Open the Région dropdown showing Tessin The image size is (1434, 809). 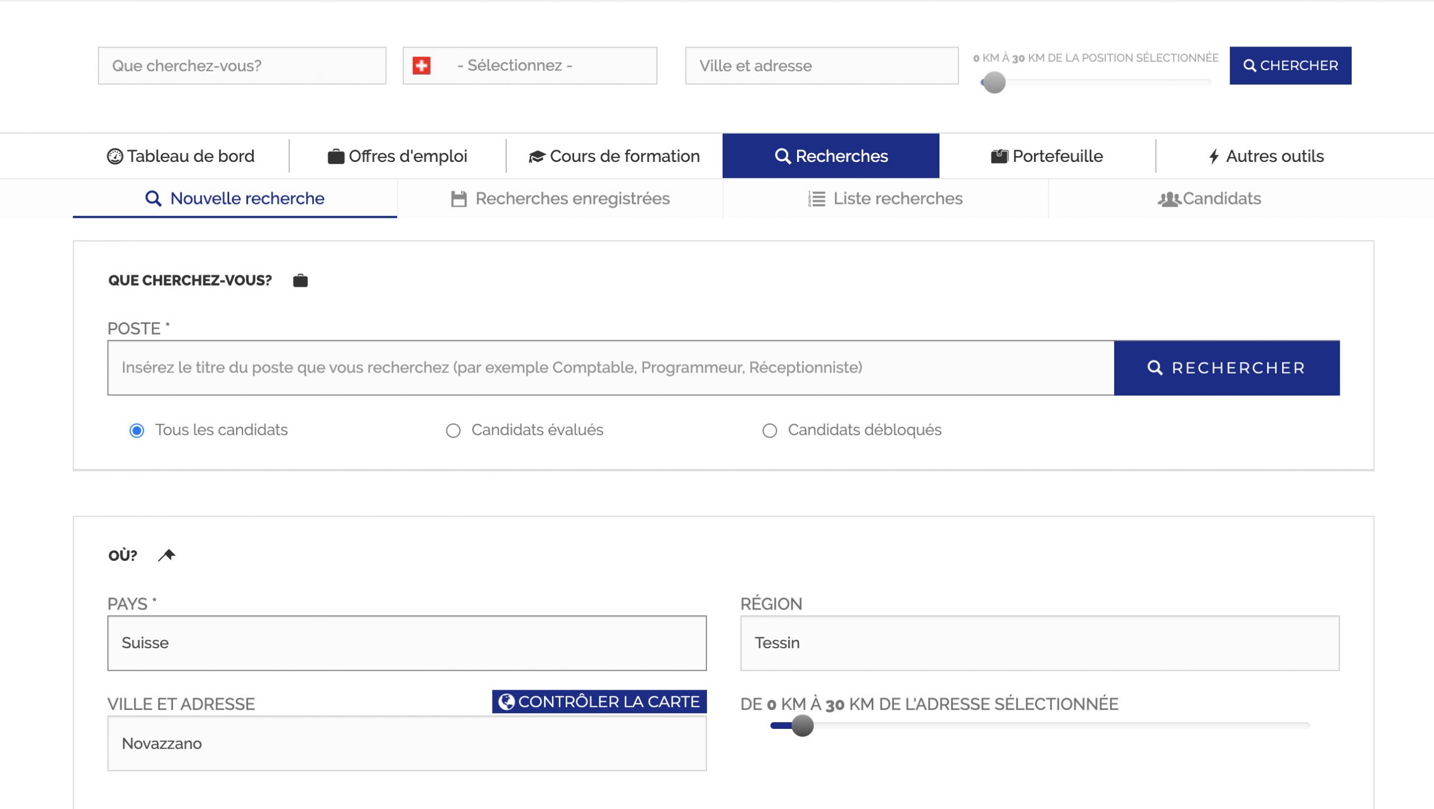tap(1040, 643)
